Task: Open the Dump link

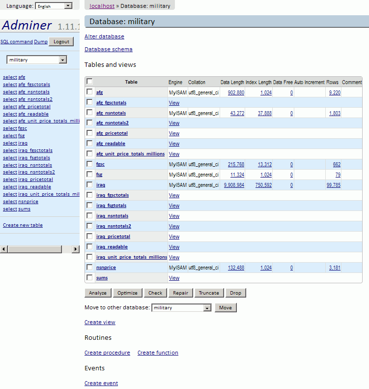Action: click(41, 42)
